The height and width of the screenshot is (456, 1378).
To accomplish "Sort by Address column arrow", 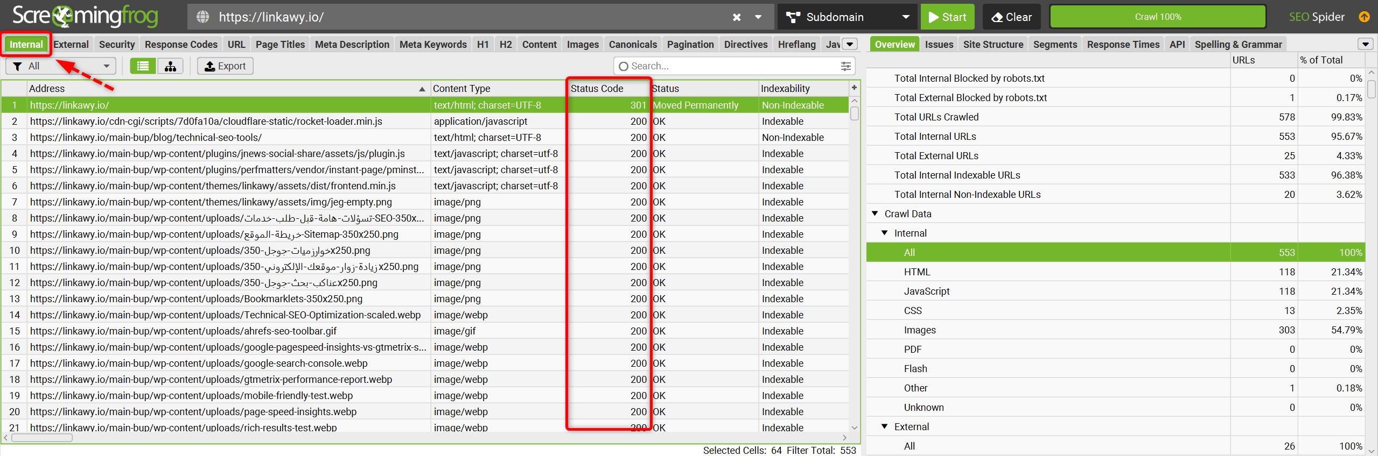I will [422, 89].
